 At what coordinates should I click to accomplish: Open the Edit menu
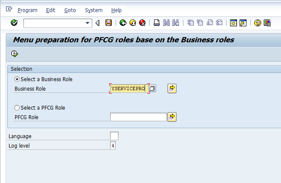(x=51, y=10)
